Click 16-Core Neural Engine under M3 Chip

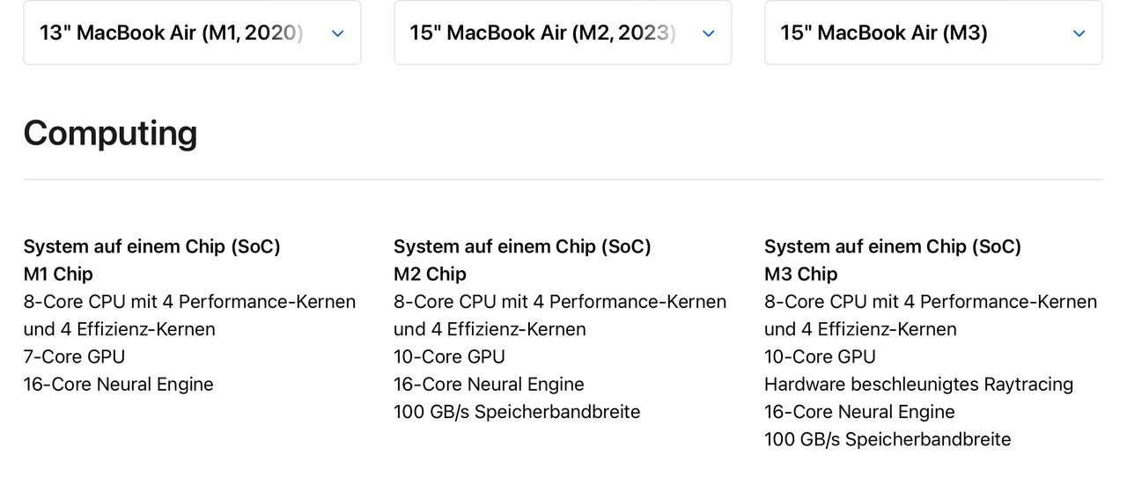(859, 412)
